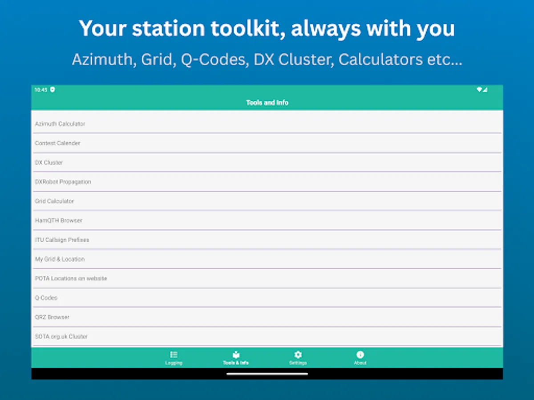Open Grid Calculator
Viewport: 534px width, 400px height.
[267, 201]
